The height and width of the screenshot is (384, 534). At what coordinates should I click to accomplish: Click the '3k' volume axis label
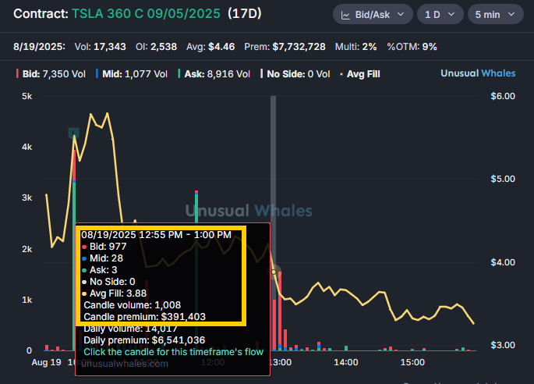pyautogui.click(x=27, y=197)
